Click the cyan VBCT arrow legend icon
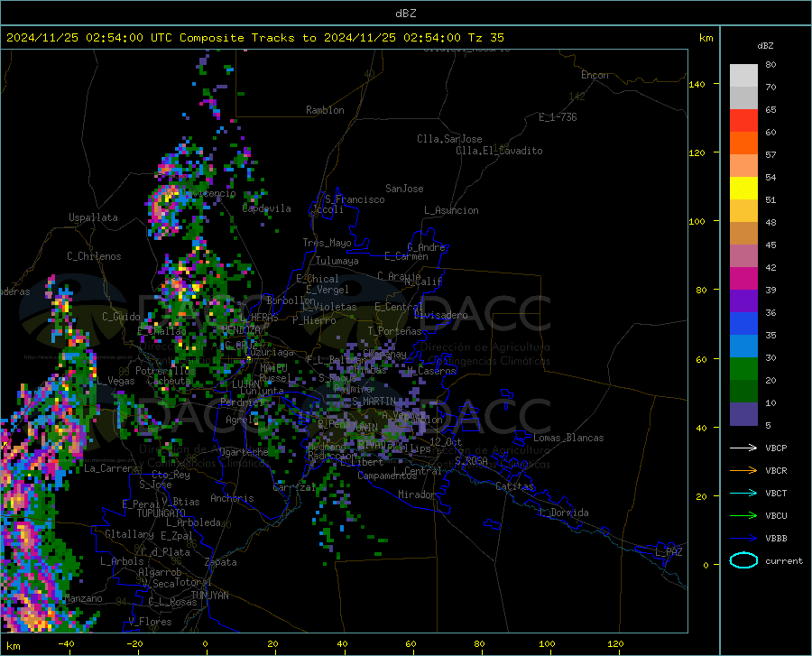812x656 pixels. 743,493
